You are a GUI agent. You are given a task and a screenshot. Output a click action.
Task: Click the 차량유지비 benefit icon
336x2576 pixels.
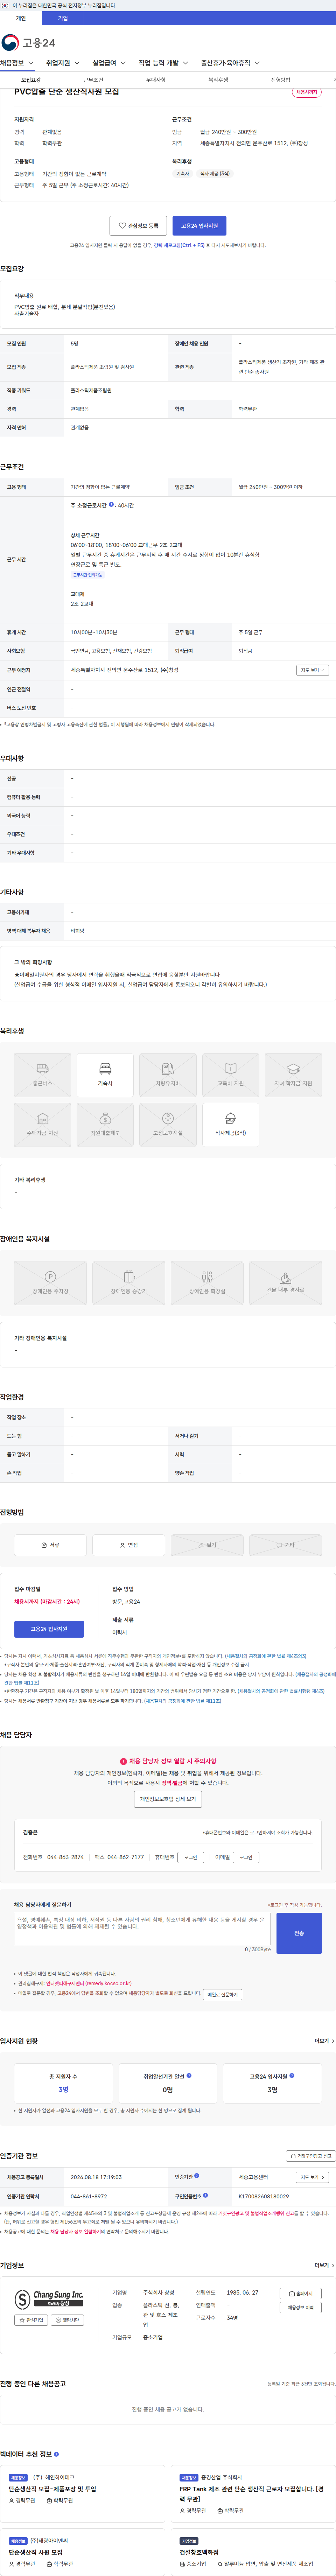[x=168, y=1075]
